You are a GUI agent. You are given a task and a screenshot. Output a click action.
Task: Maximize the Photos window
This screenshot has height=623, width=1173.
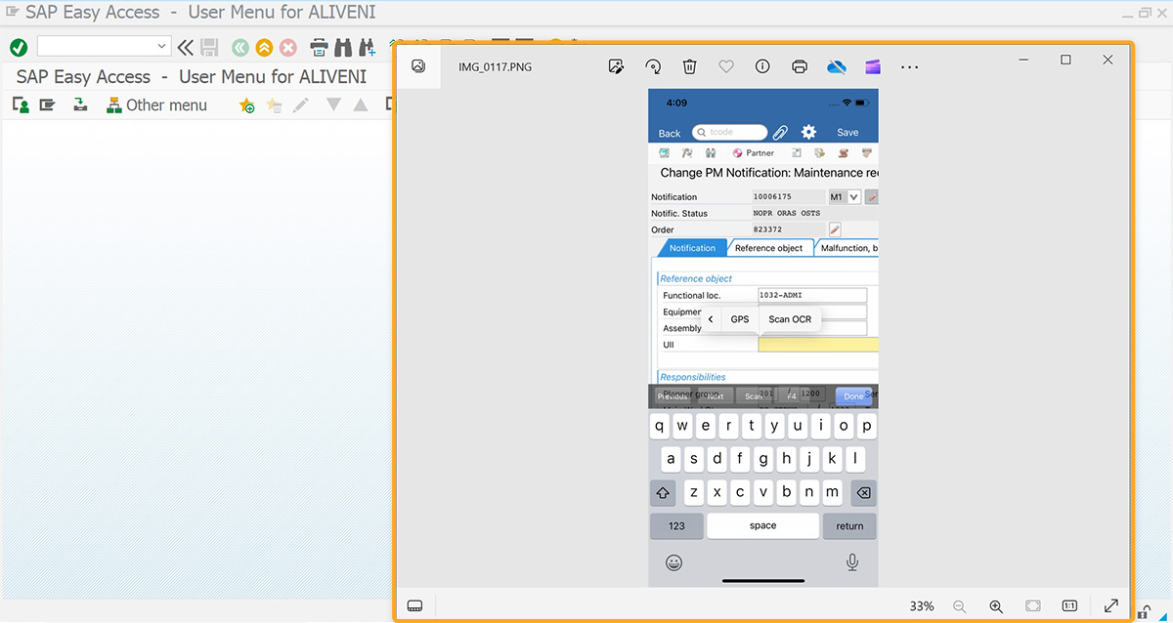click(x=1065, y=60)
